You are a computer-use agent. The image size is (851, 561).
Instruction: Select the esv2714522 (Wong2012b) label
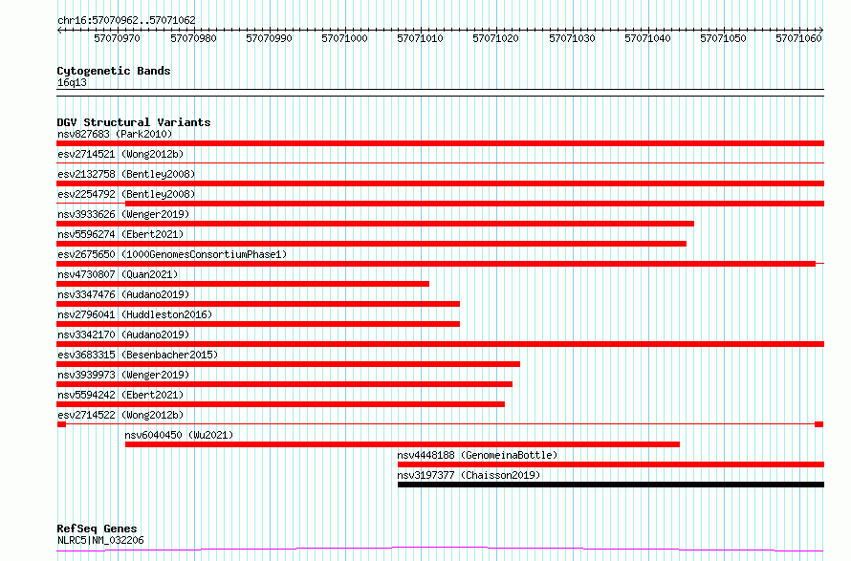coord(120,415)
